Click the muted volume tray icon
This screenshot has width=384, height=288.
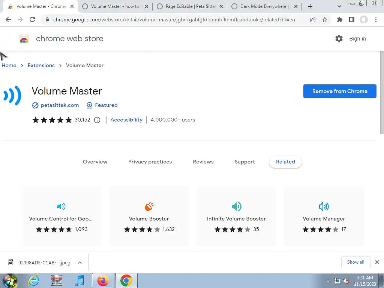pos(346,281)
